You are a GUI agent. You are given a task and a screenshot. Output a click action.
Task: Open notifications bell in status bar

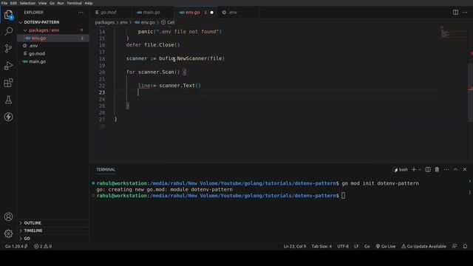click(x=465, y=246)
